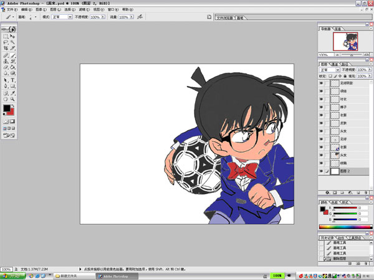Select the Type tool

12,80
